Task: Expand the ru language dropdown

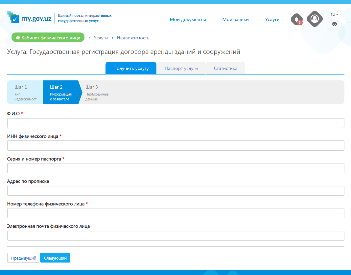Action: coord(334,14)
